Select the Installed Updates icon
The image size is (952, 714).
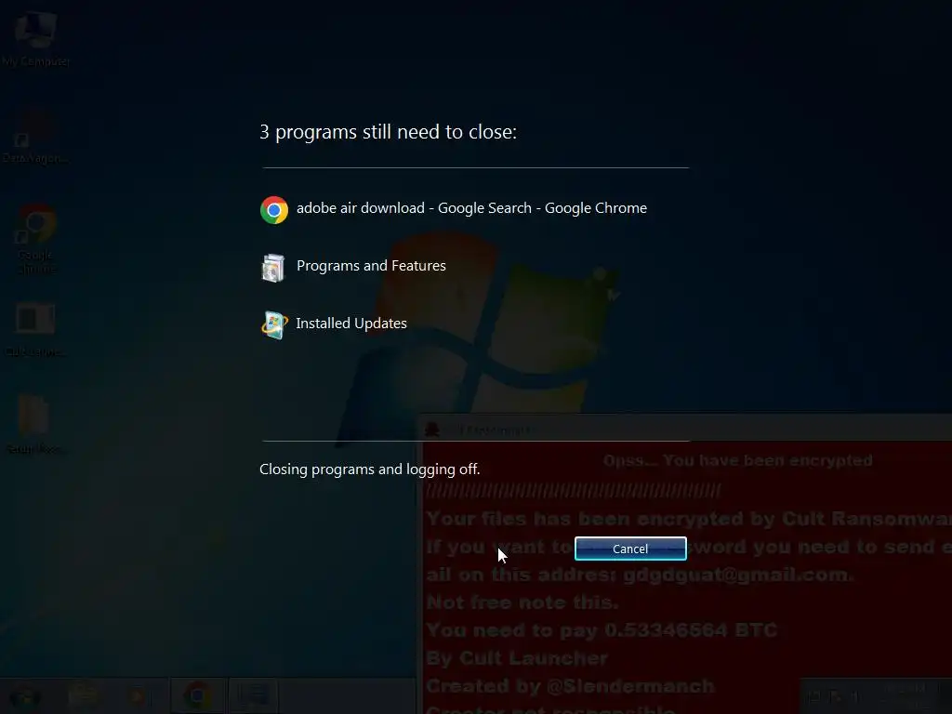[x=274, y=325]
